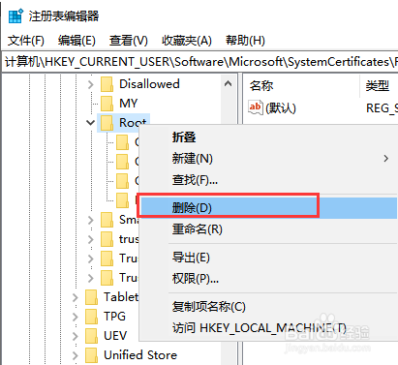Collapse the Root key chevron
Viewport: 398px width, 365px height.
(x=90, y=123)
